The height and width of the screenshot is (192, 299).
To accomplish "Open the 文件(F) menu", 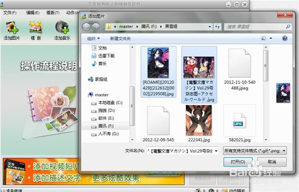I will (10, 13).
